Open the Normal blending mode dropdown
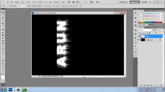 click(145, 30)
